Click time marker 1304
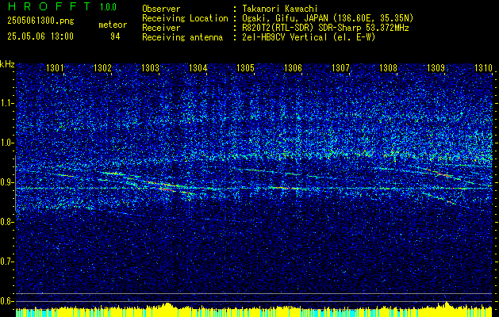Screen dimensions: 499x317 click(x=198, y=67)
